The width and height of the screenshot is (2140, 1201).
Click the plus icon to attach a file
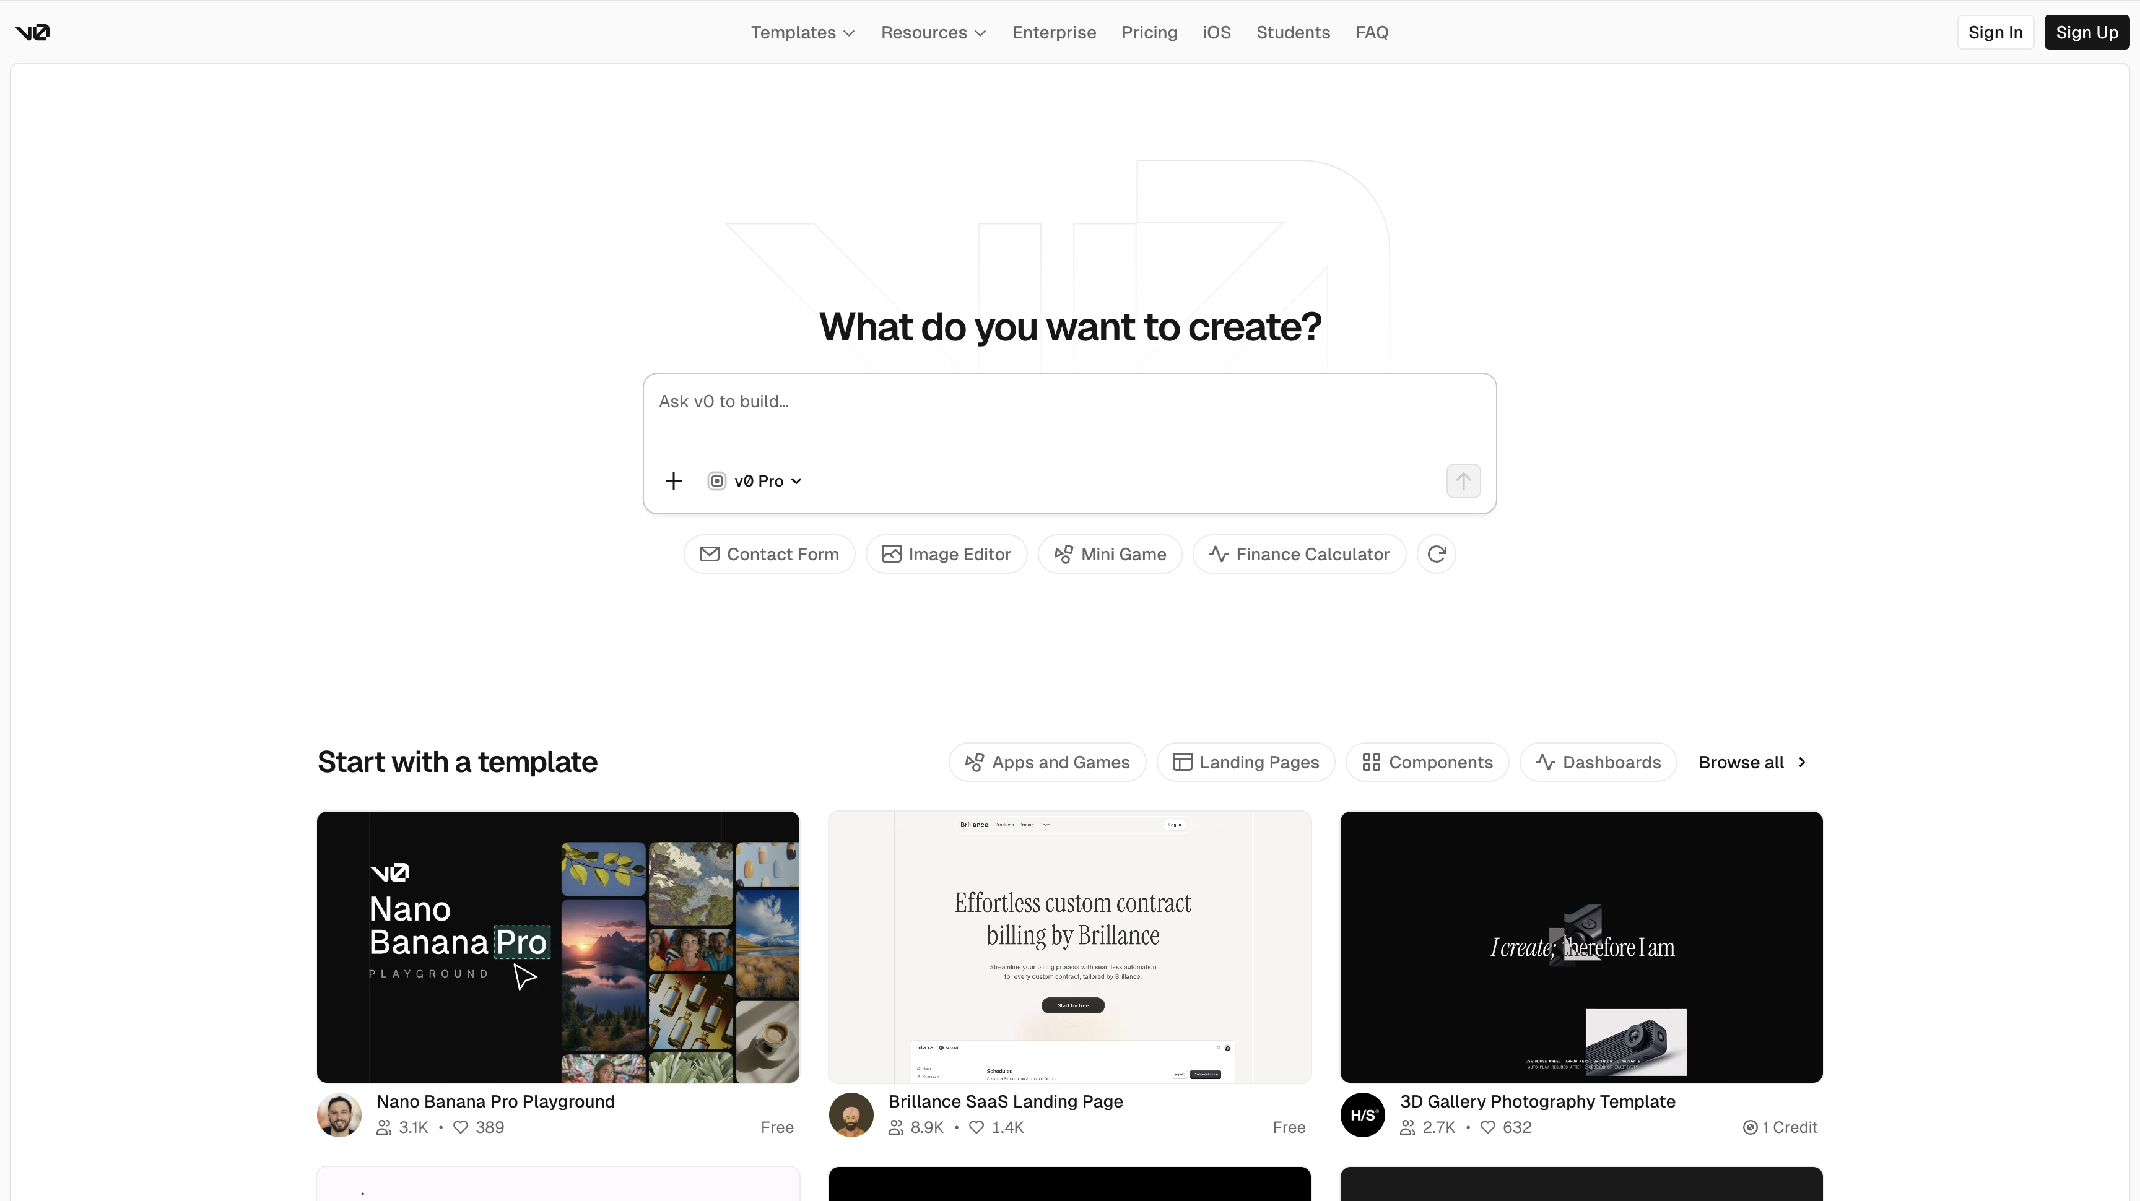pyautogui.click(x=673, y=481)
